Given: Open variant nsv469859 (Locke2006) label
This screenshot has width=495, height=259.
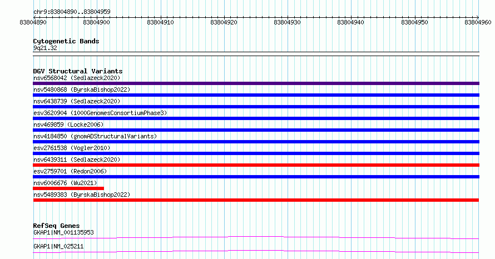Looking at the screenshot, I should tap(68, 124).
